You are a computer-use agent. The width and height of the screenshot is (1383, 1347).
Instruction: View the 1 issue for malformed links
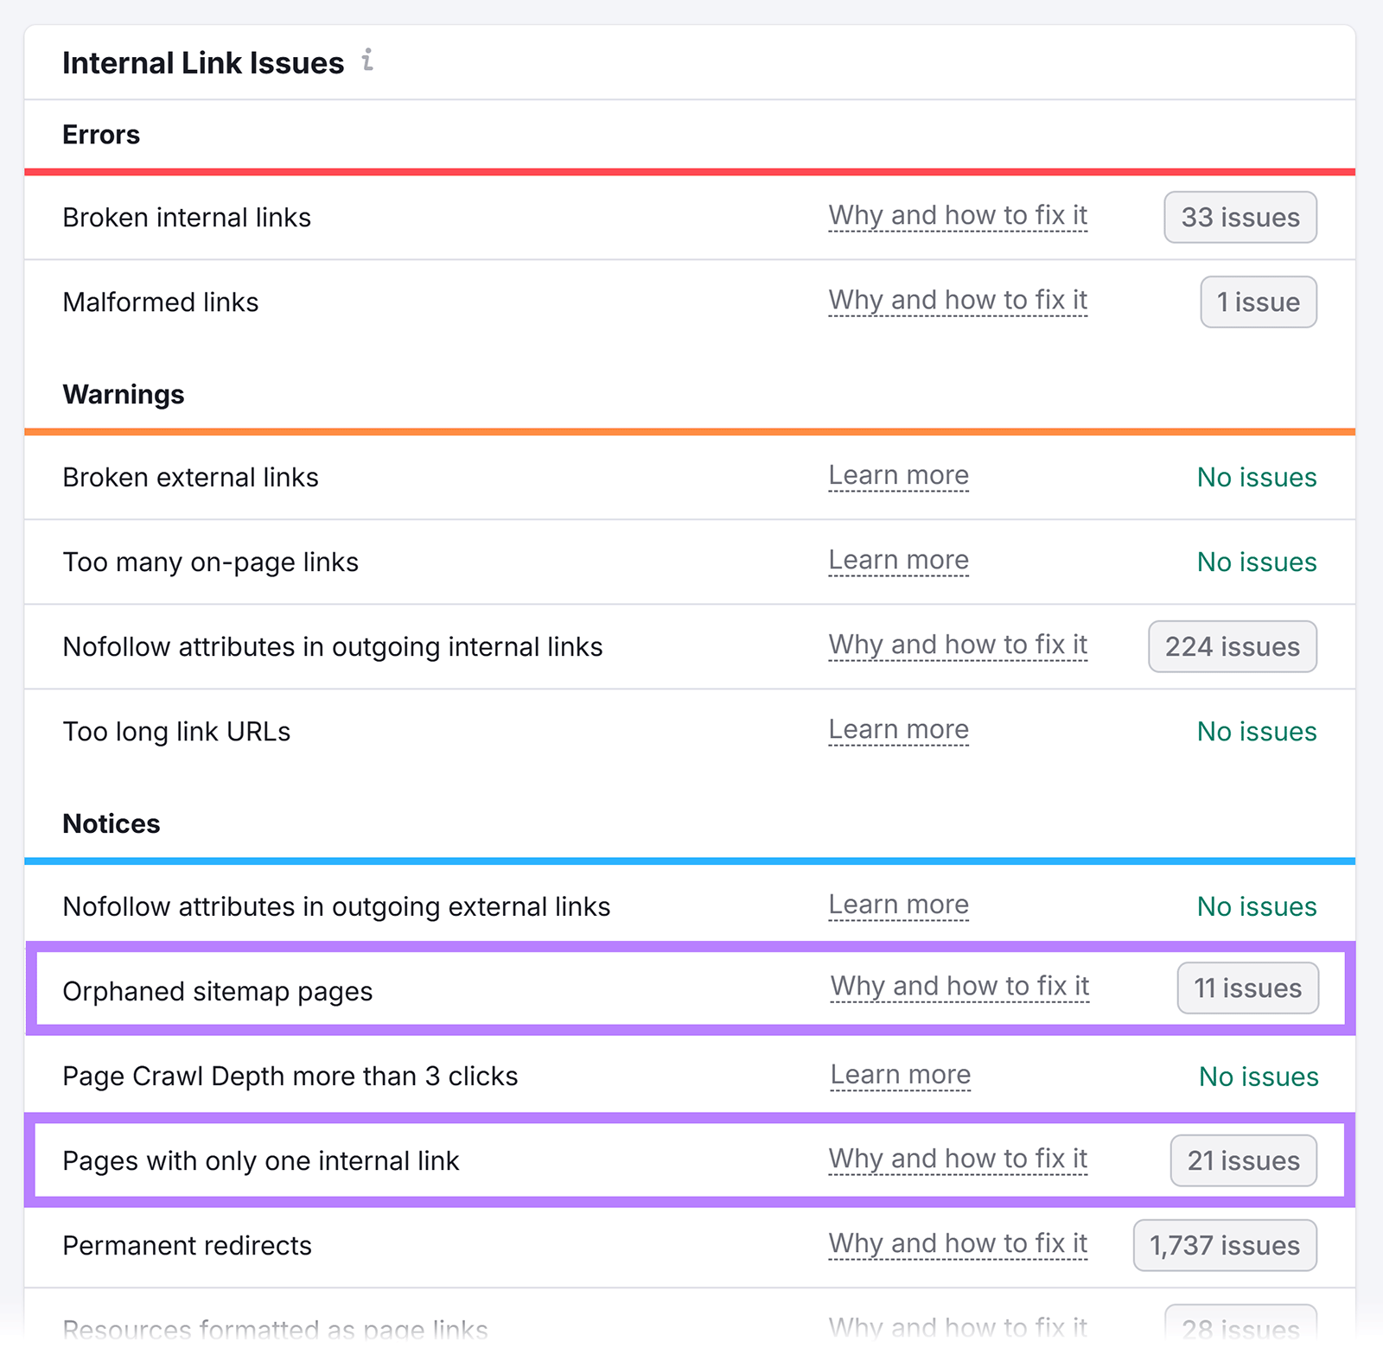[1258, 302]
